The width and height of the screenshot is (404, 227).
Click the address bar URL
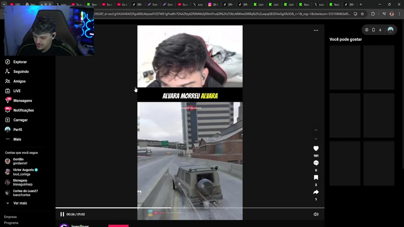tap(222, 14)
